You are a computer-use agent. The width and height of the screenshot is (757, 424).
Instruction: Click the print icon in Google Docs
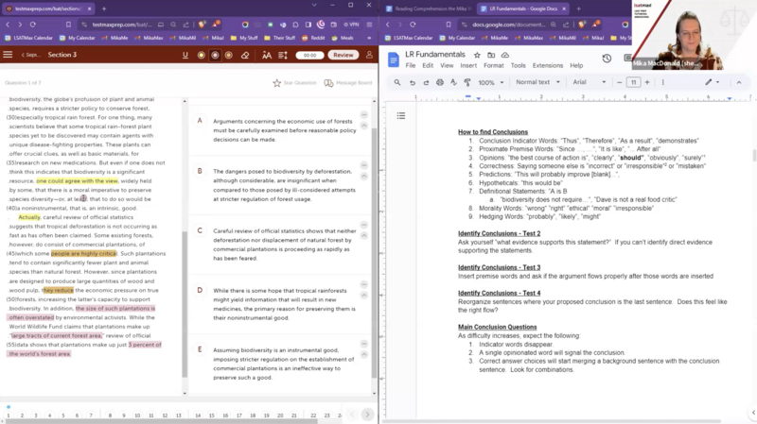click(x=439, y=82)
